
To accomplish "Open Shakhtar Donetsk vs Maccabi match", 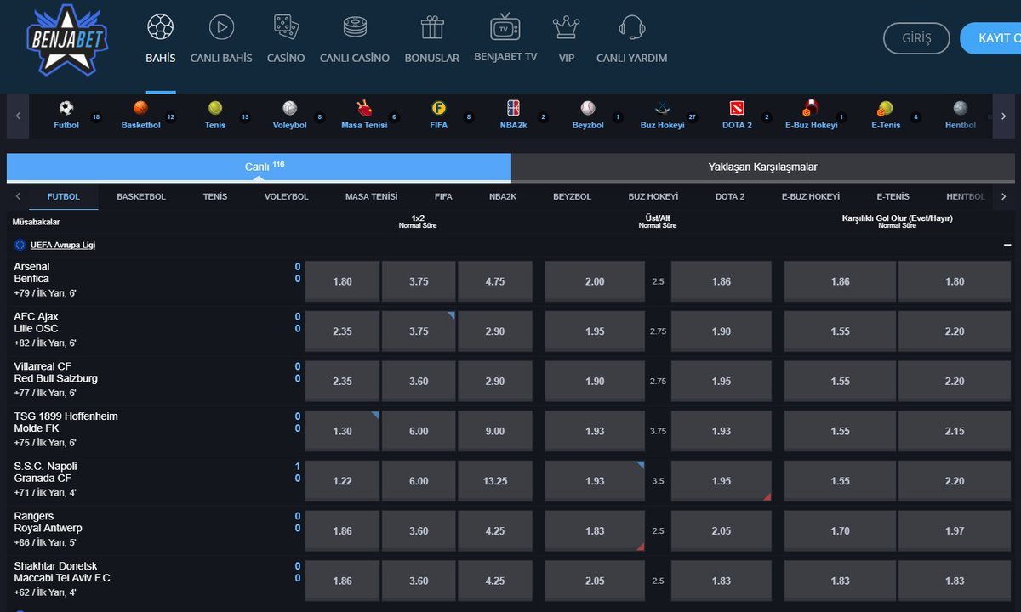I will [x=64, y=572].
